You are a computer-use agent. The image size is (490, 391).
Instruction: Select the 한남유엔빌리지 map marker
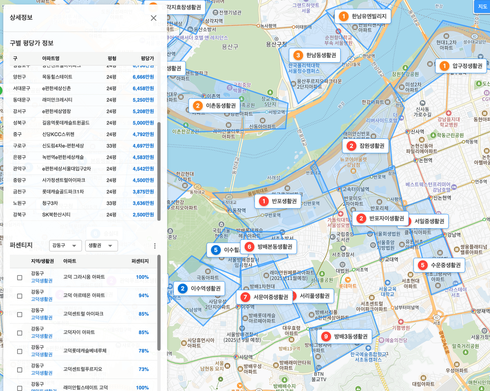[363, 16]
